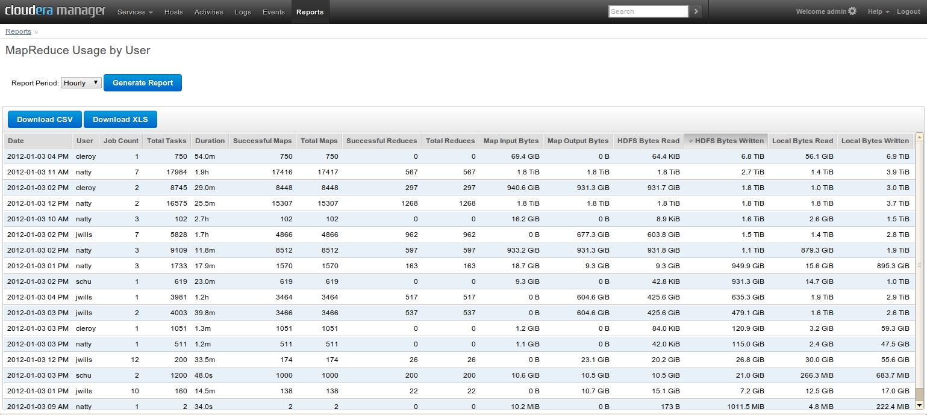The image size is (927, 415).
Task: Expand the Help dropdown menu
Action: click(x=878, y=12)
